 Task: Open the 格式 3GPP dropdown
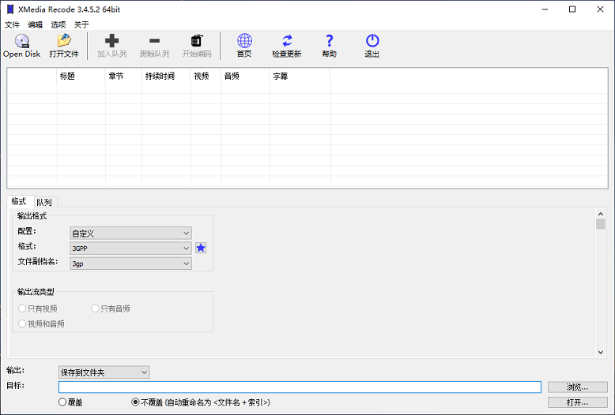[x=130, y=248]
